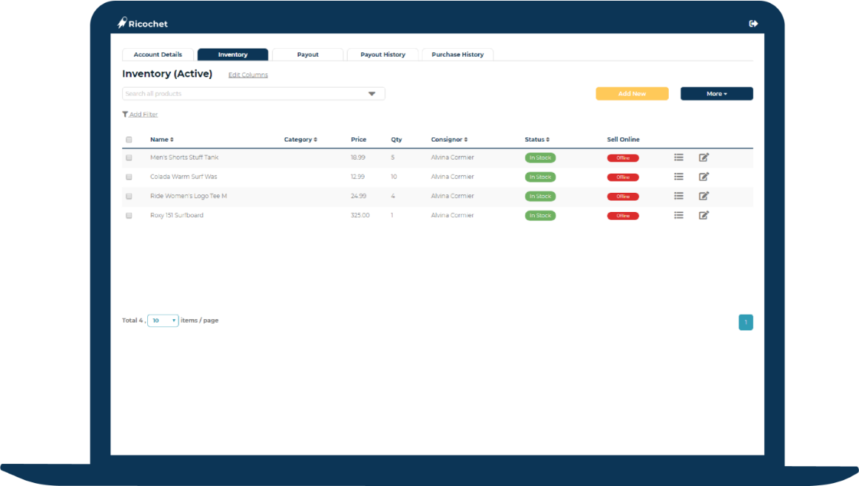Open the items per page selector
Image resolution: width=859 pixels, height=486 pixels.
point(163,321)
